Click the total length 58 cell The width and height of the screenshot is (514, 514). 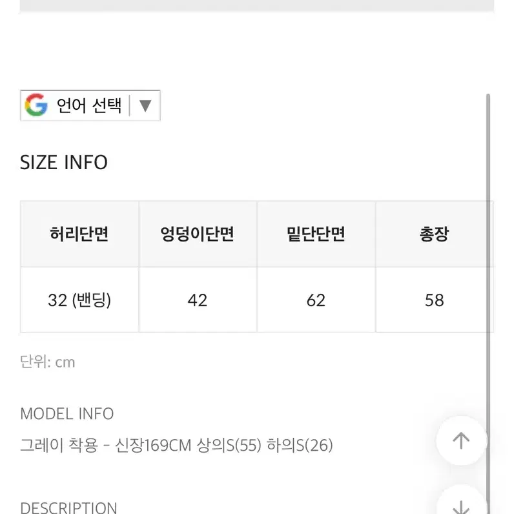coord(435,300)
